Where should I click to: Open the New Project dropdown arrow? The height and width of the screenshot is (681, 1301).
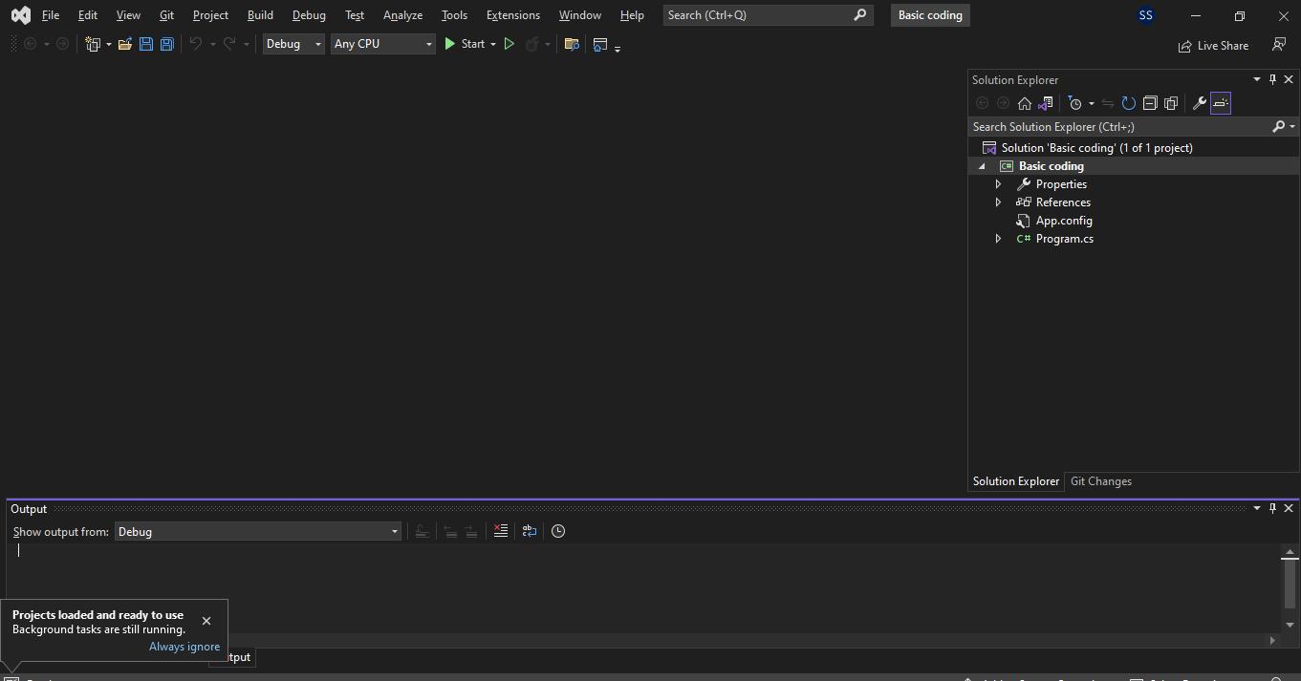coord(108,45)
